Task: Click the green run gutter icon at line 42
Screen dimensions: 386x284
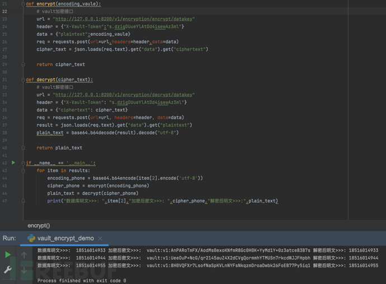Action: (x=13, y=163)
